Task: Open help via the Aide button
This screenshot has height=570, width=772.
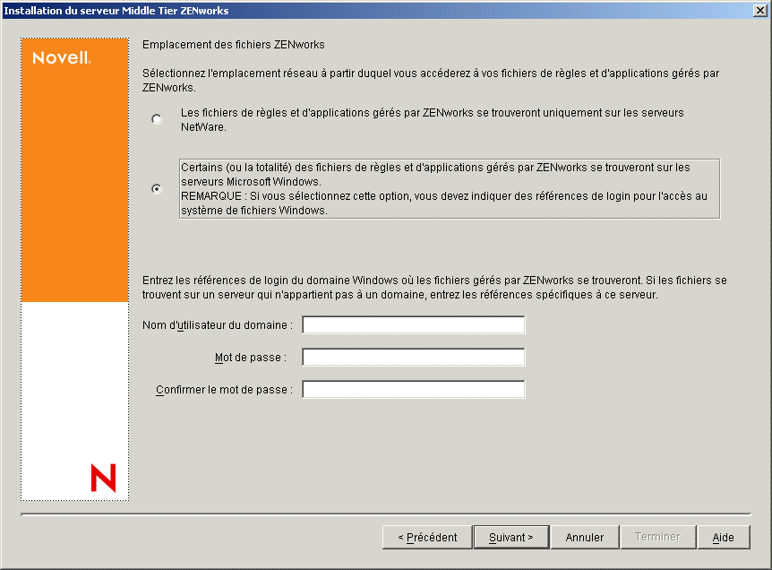Action: click(724, 537)
